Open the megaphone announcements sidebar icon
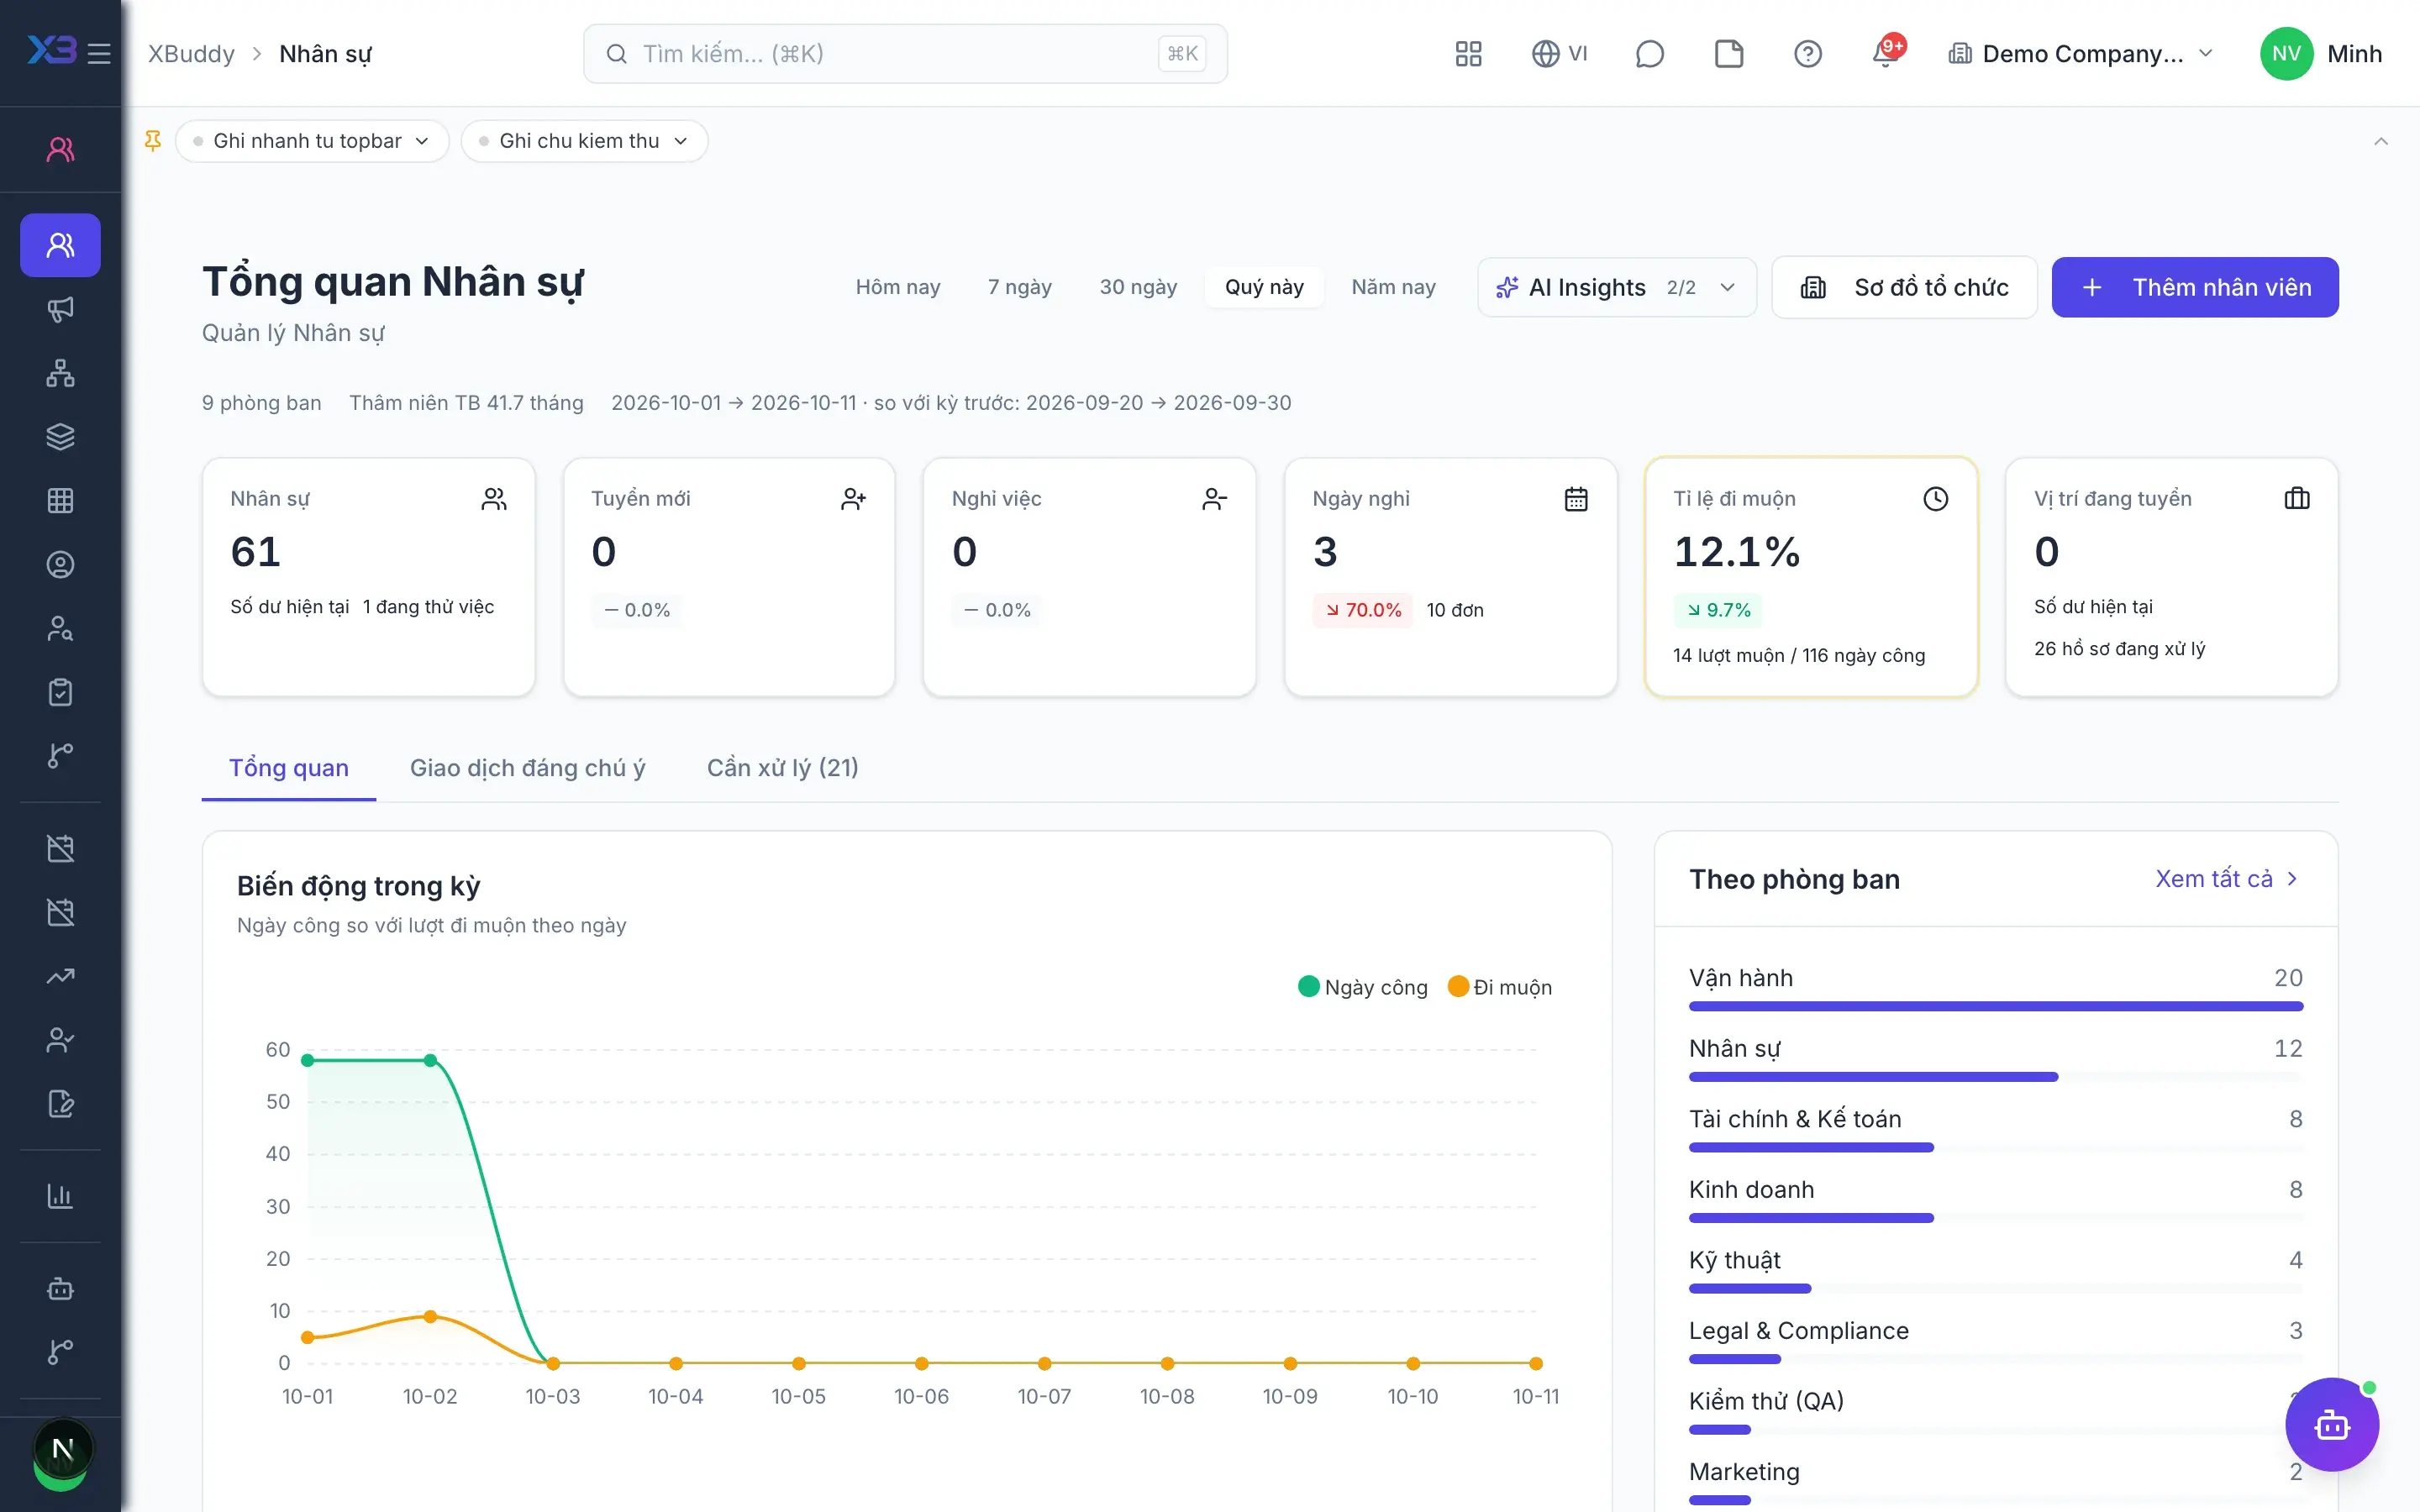The image size is (2420, 1512). pos(60,309)
